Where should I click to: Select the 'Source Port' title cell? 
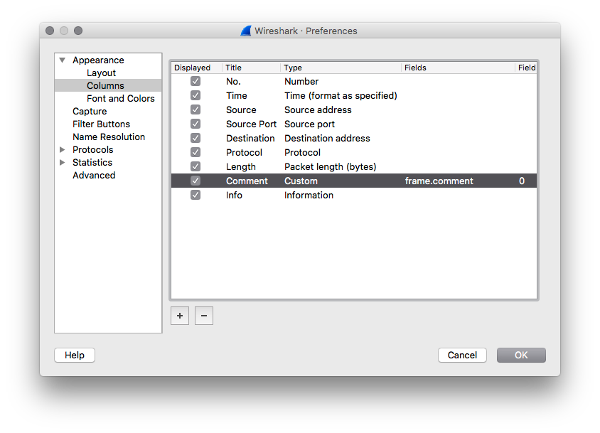pos(251,124)
